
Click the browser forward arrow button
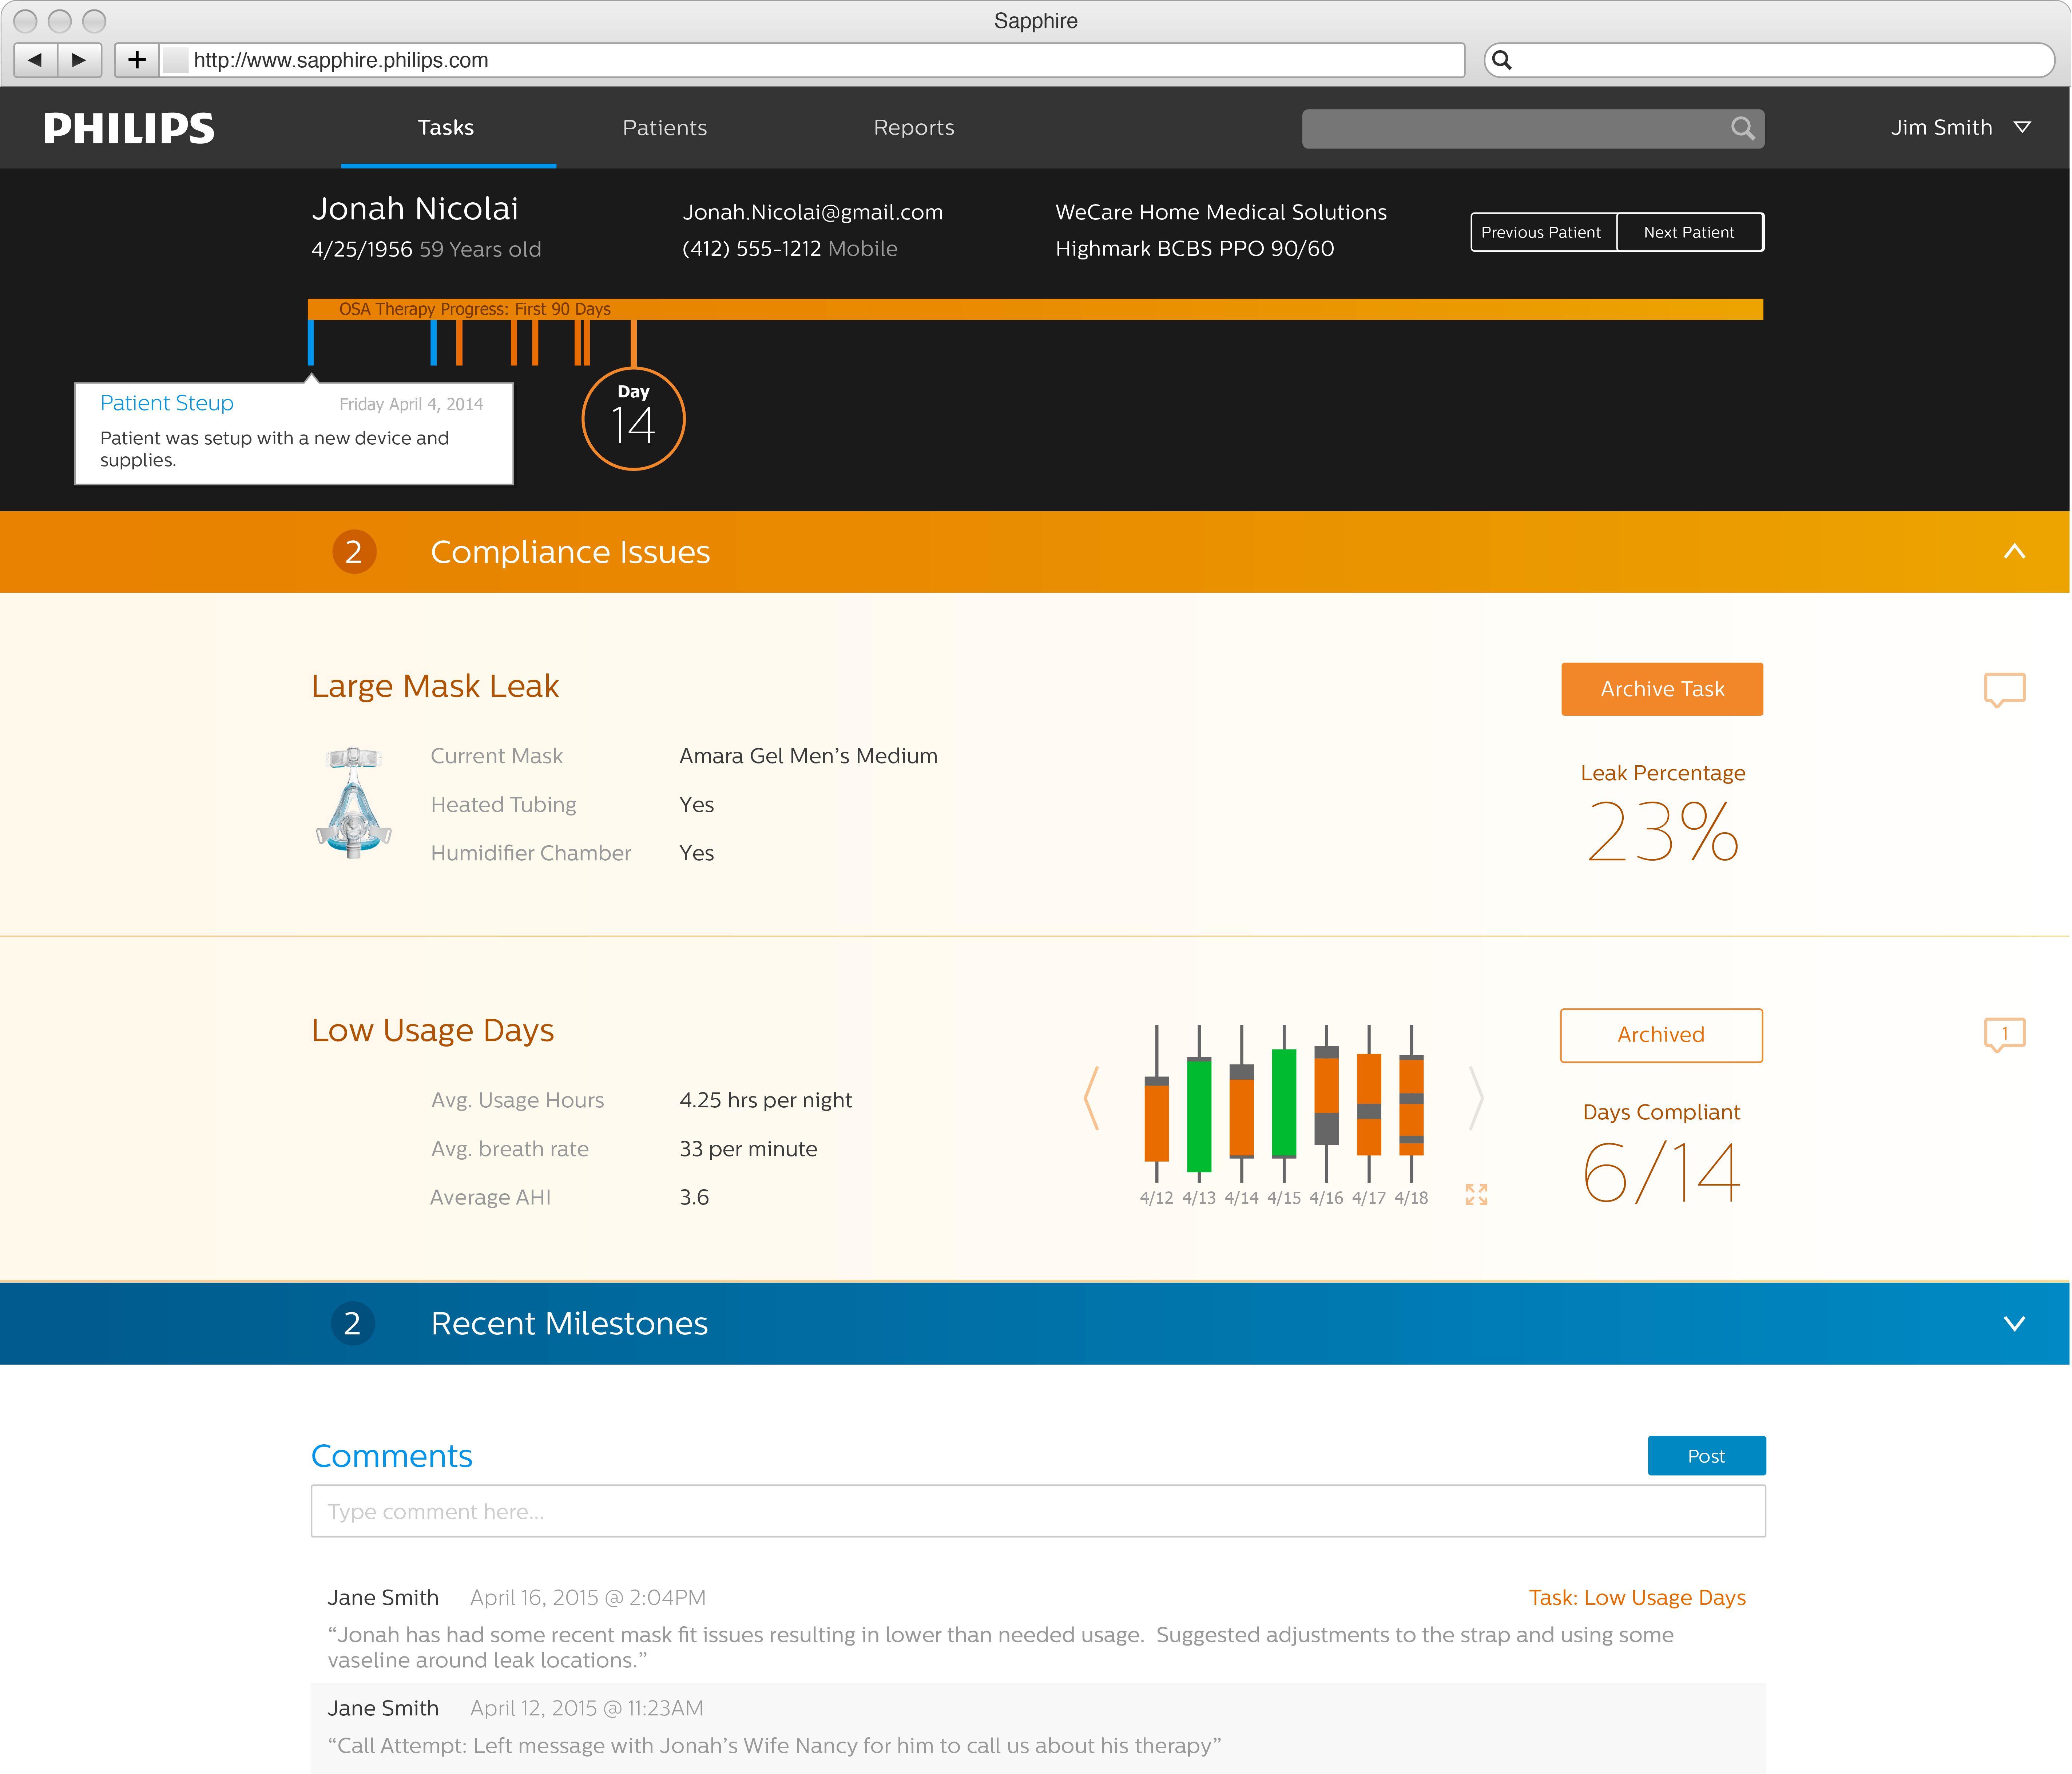(79, 60)
